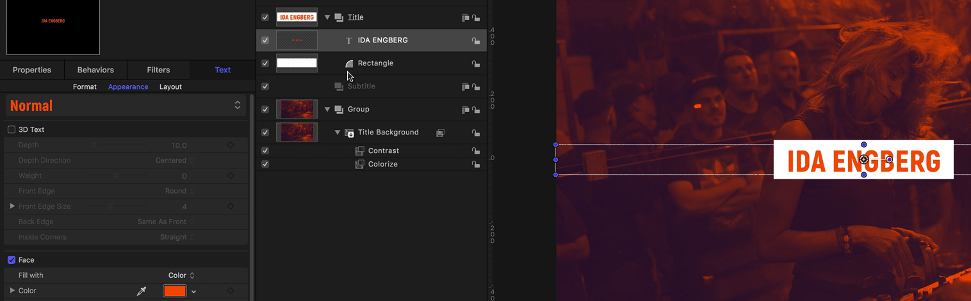
Task: Lock the Title group
Action: click(x=476, y=18)
